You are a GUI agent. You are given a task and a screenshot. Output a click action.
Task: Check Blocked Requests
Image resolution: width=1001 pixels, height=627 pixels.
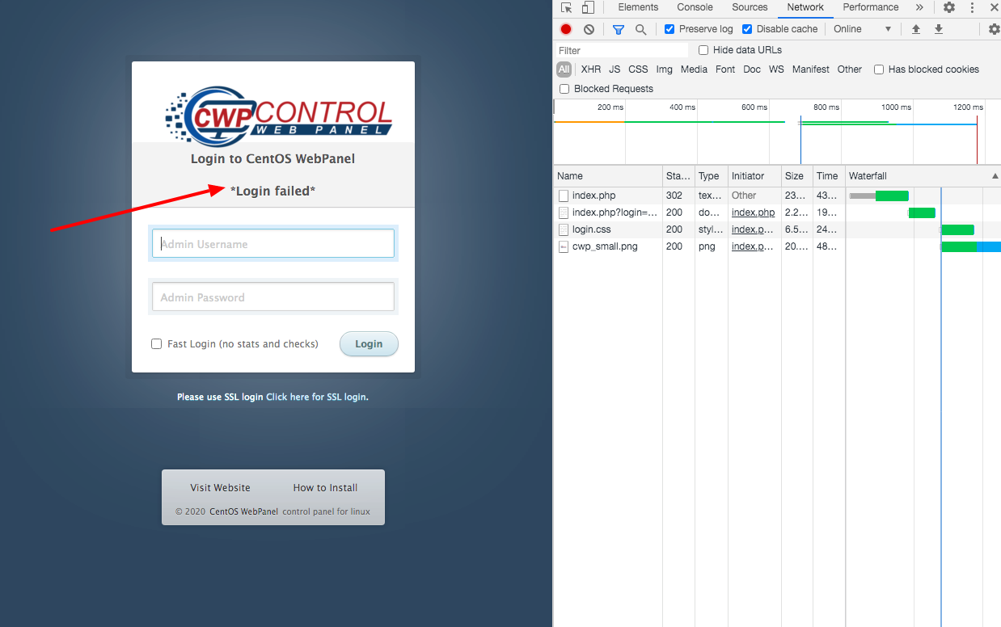(564, 89)
